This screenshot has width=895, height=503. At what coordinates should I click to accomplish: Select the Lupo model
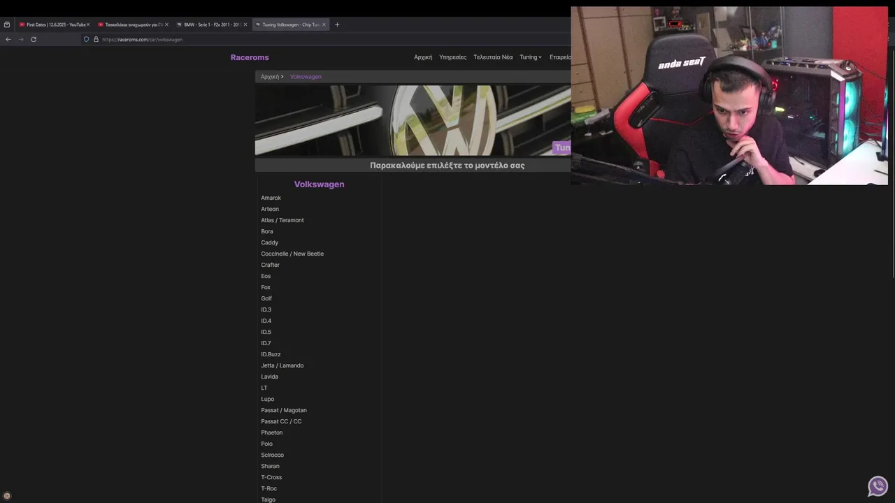[x=268, y=399]
